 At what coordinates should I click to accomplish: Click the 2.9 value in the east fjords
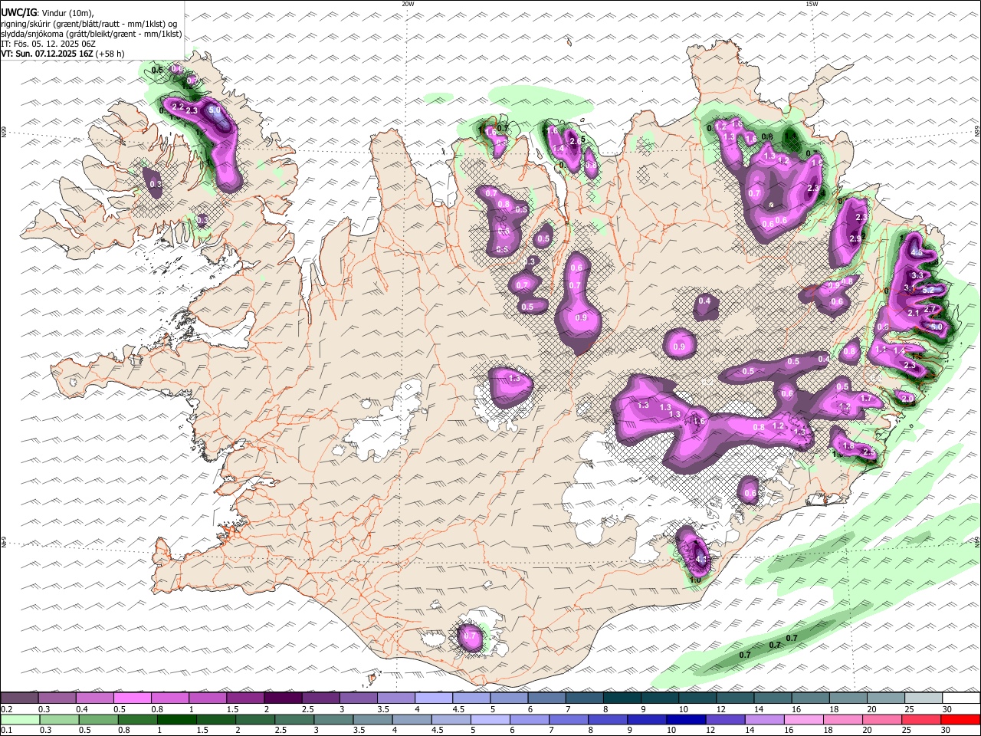tap(856, 239)
